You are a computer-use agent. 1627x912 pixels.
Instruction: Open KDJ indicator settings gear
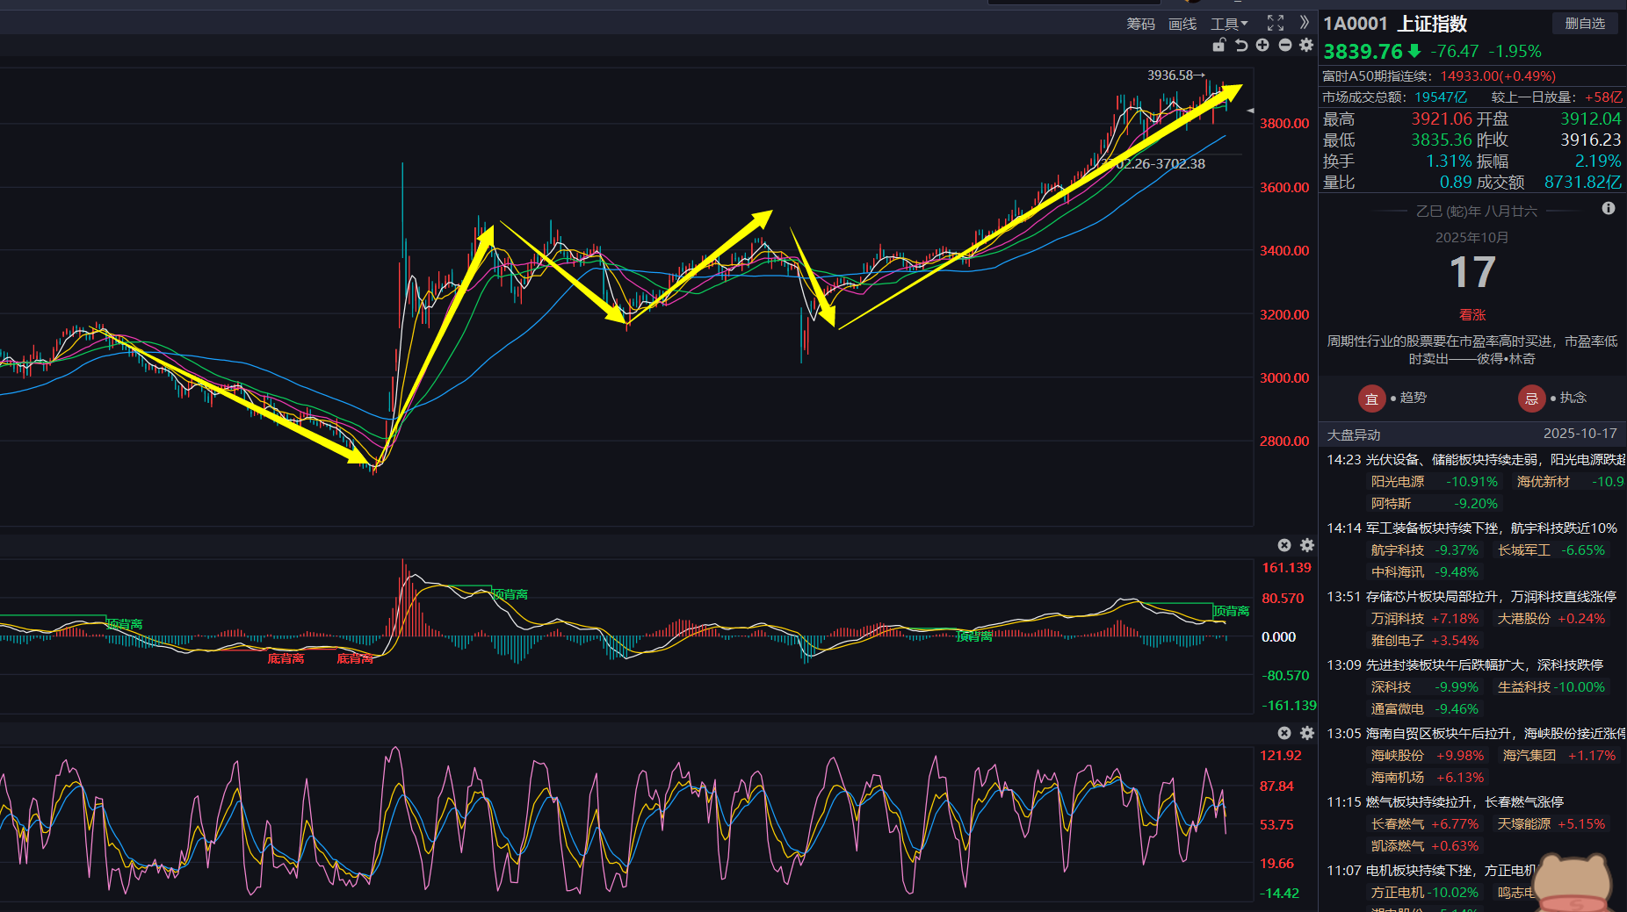tap(1307, 733)
